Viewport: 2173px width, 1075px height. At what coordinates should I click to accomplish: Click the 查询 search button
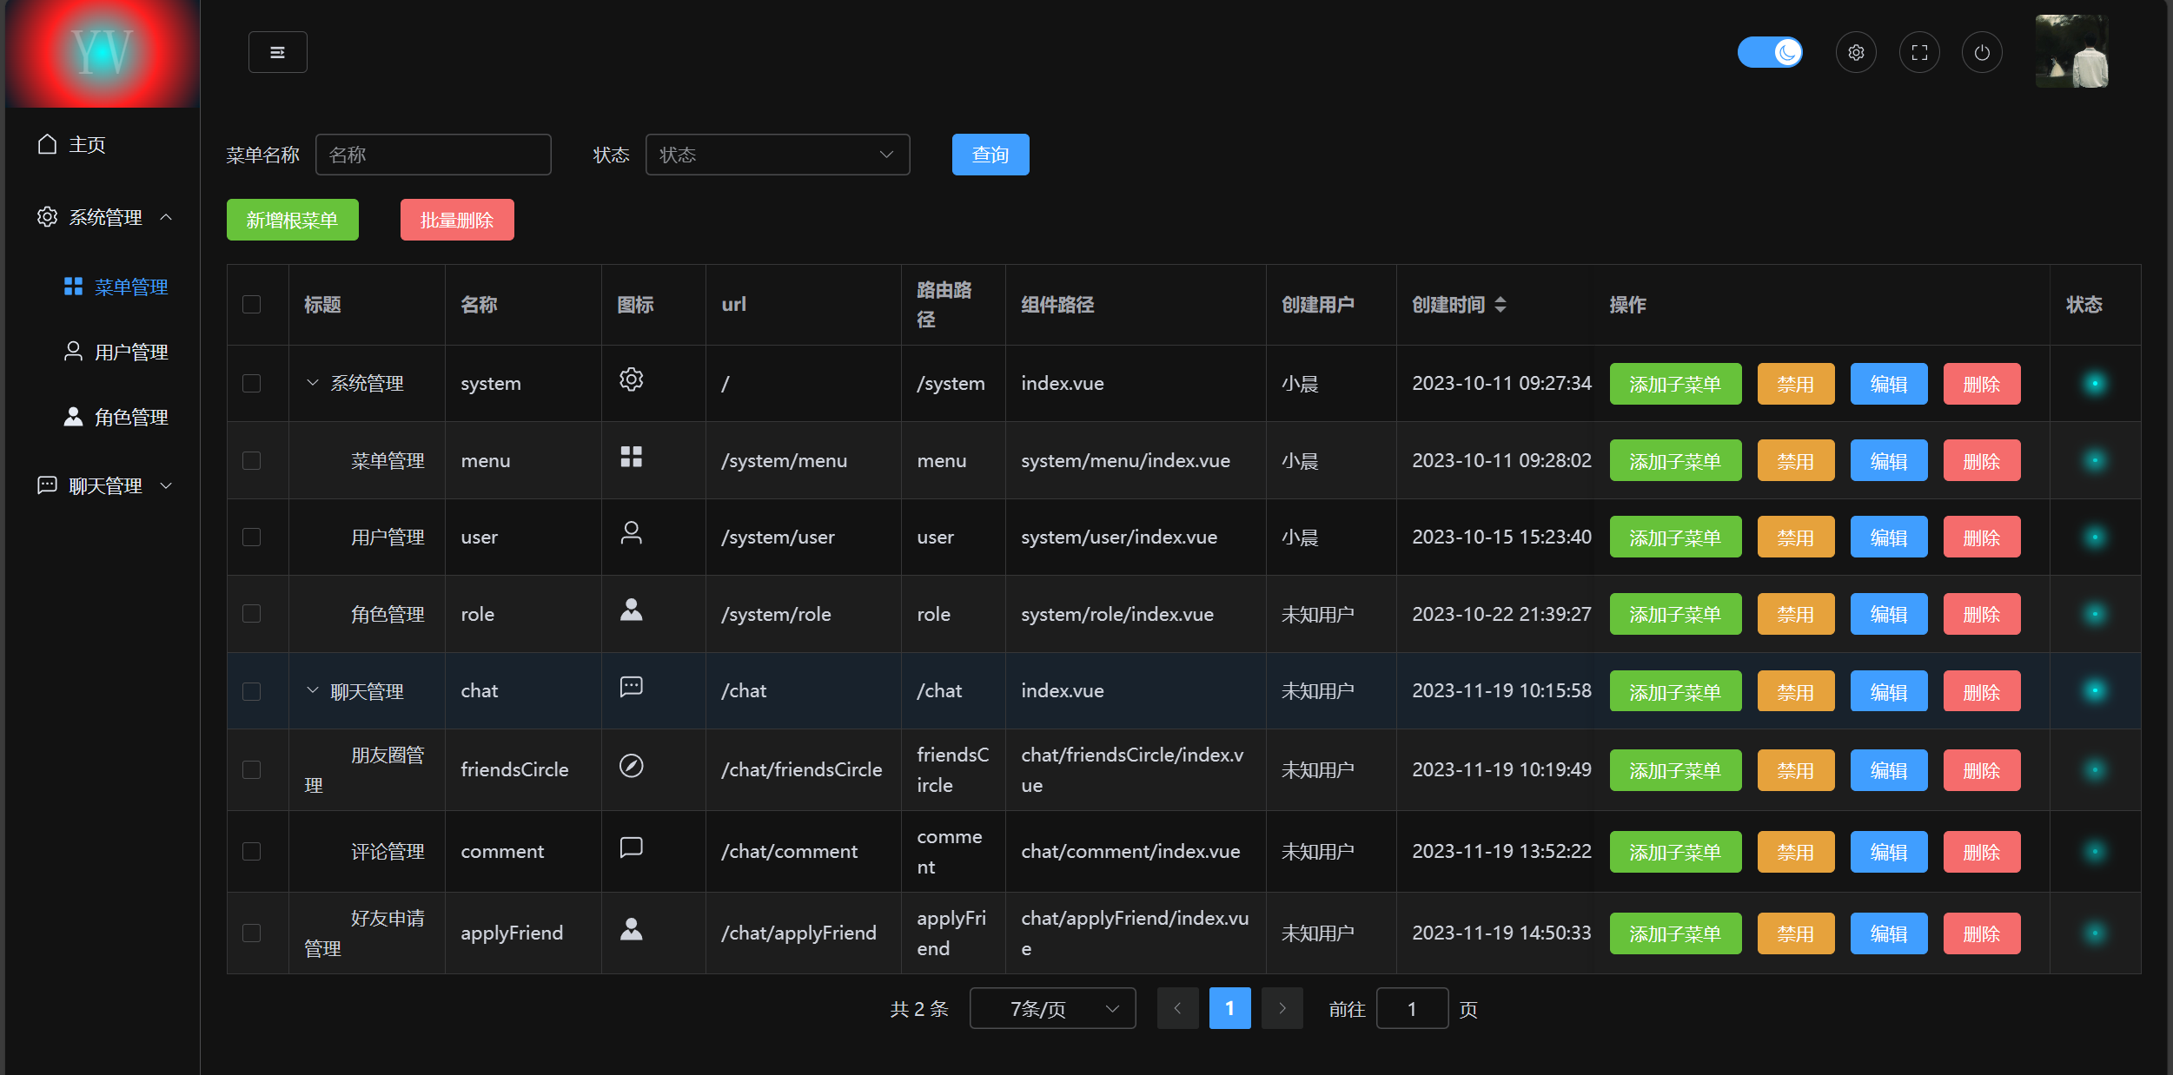pyautogui.click(x=990, y=155)
